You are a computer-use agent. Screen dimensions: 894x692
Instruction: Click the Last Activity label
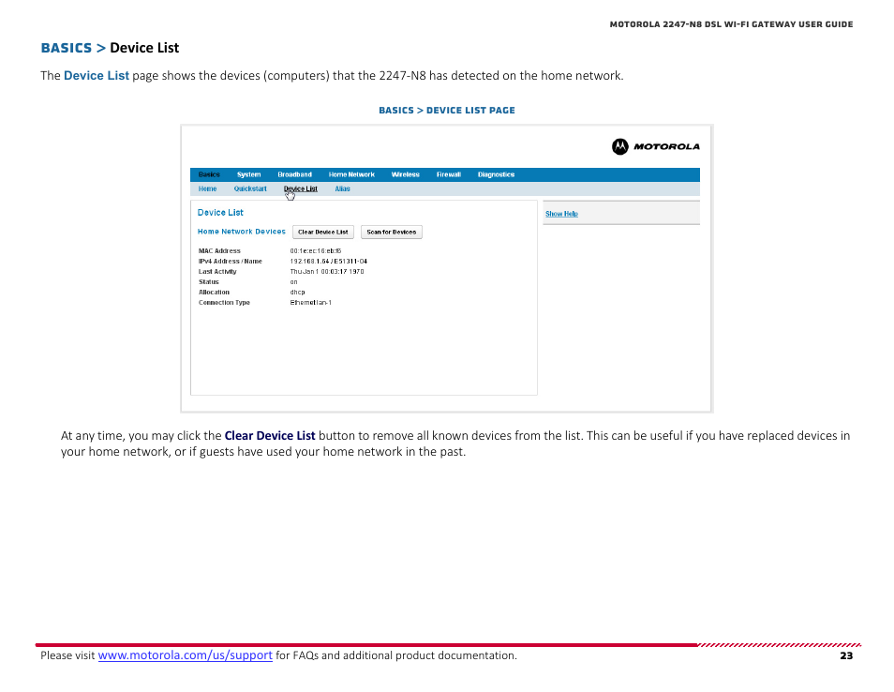(x=217, y=272)
